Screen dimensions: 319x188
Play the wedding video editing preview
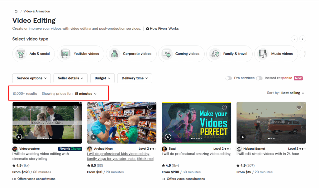(x=19, y=137)
